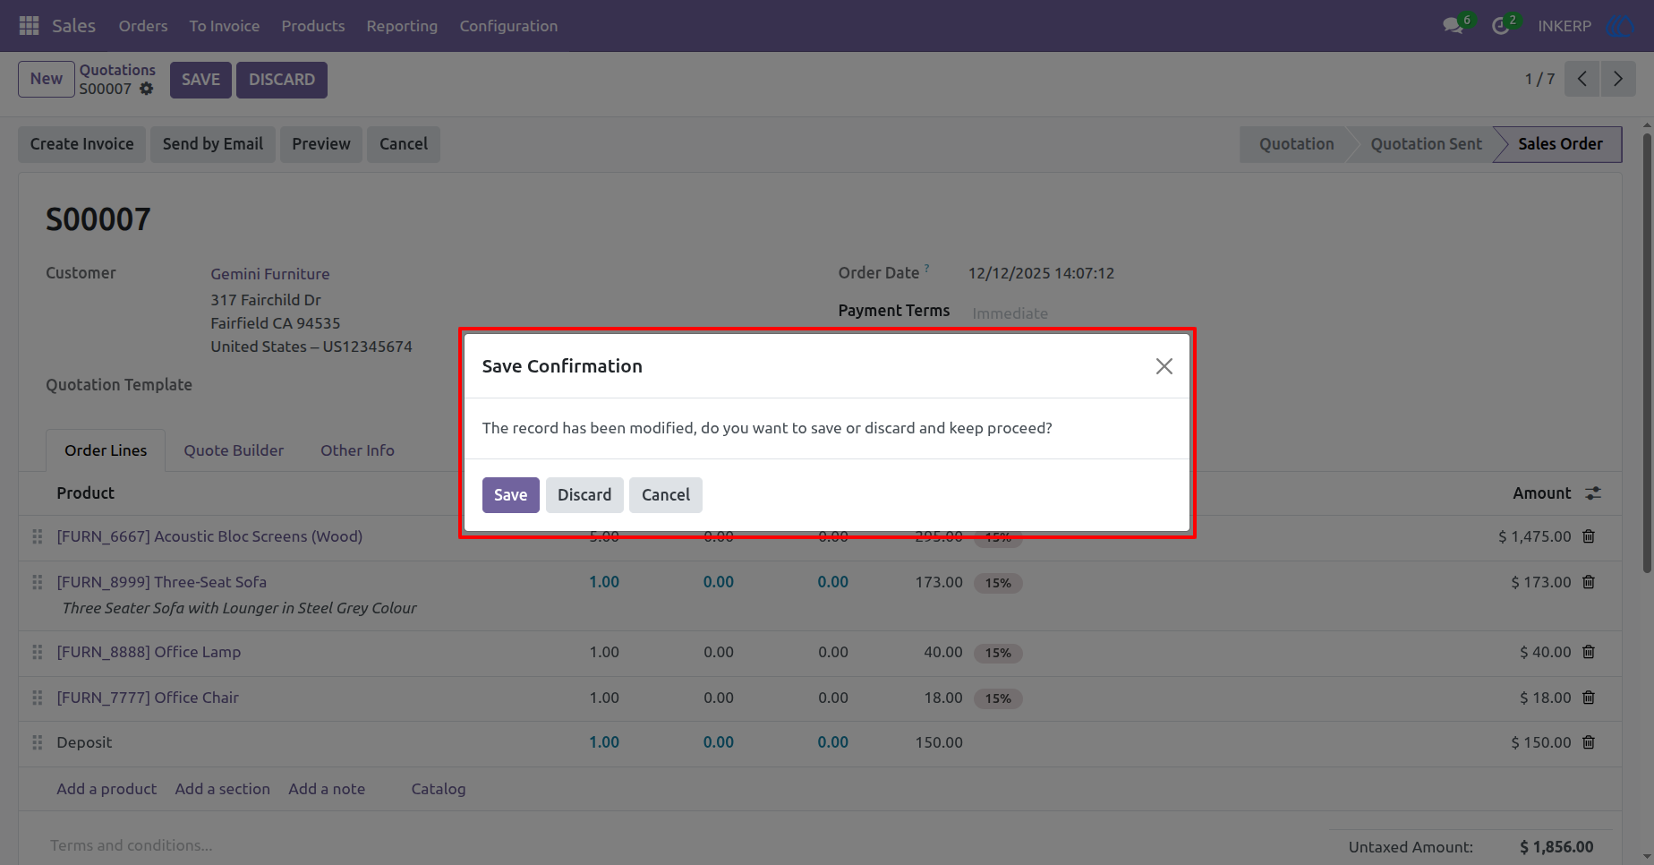Open the apps grid menu icon
This screenshot has width=1654, height=865.
click(x=29, y=26)
